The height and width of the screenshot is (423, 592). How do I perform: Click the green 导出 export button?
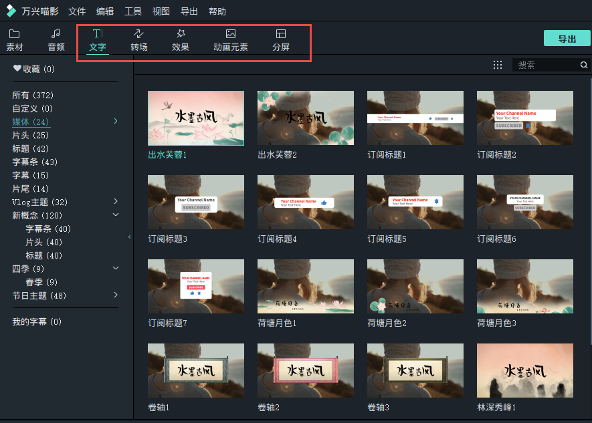click(566, 37)
